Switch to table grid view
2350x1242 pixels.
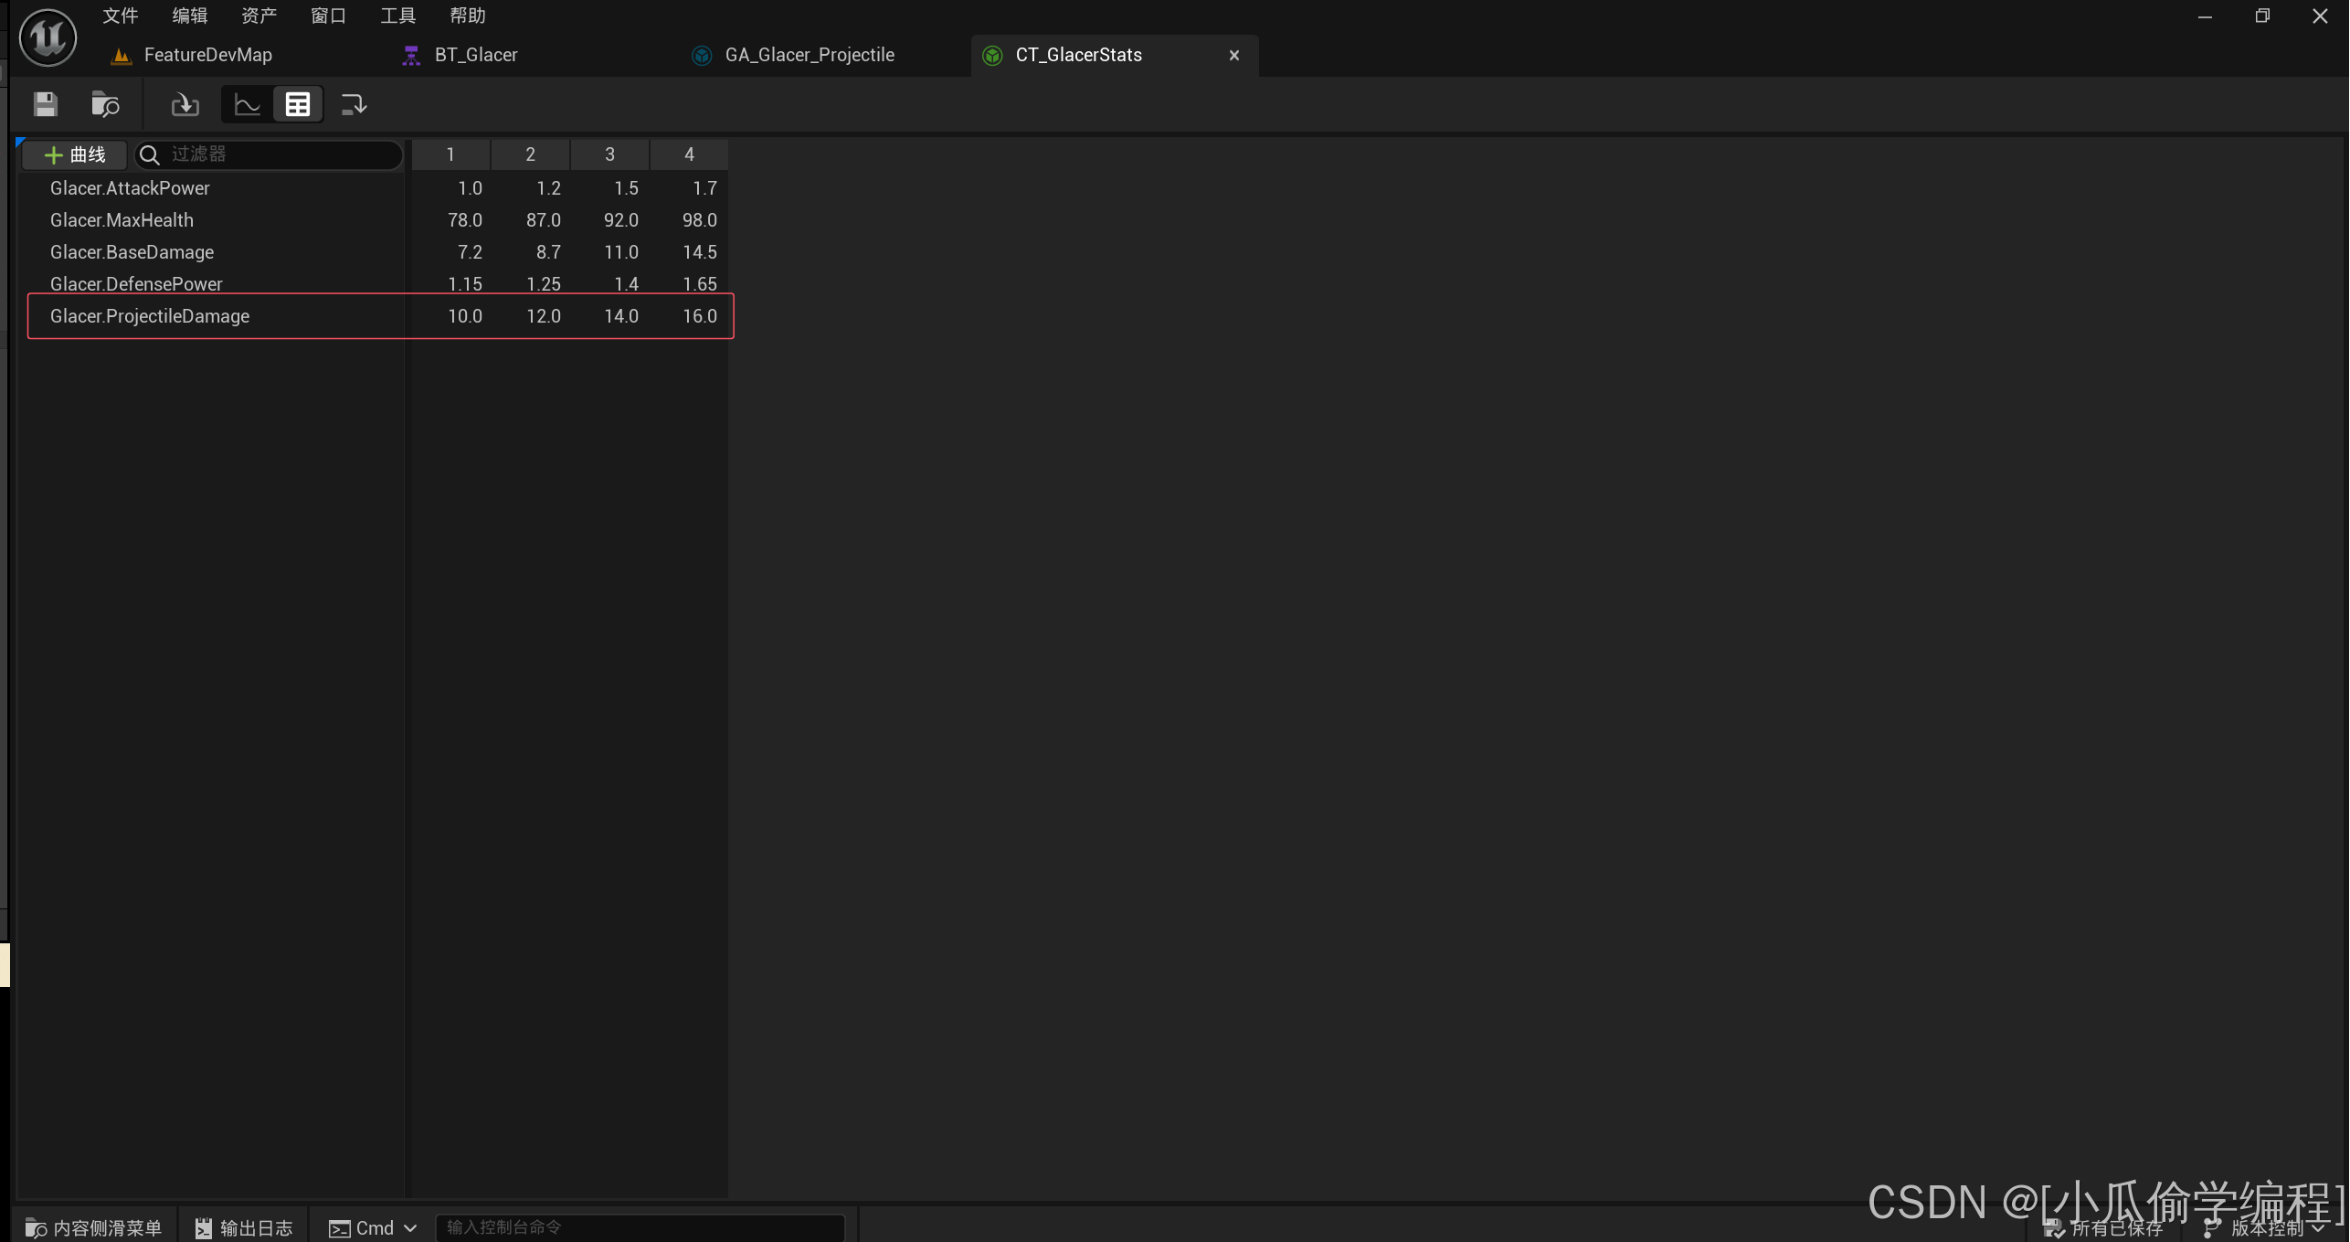tap(298, 104)
